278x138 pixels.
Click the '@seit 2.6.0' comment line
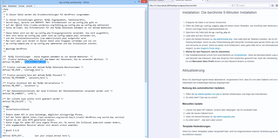pos(11,130)
